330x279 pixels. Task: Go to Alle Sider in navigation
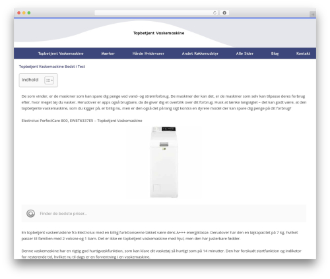[x=245, y=53]
